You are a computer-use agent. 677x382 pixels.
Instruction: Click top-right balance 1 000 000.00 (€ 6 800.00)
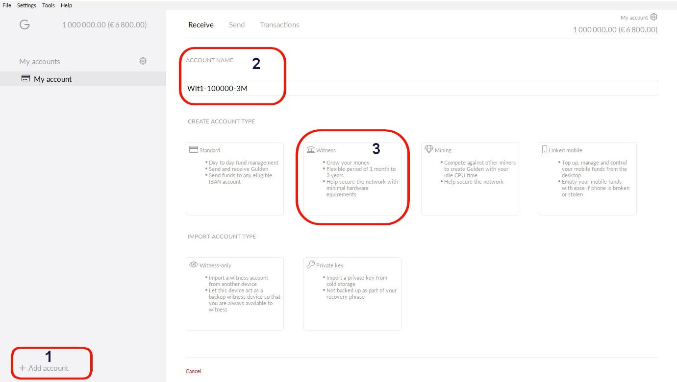pos(615,30)
